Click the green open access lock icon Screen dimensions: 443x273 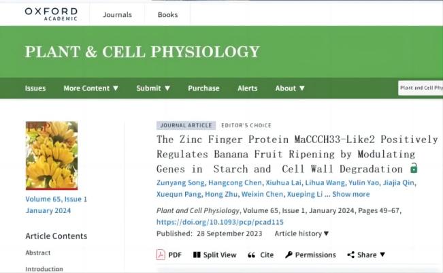click(414, 168)
